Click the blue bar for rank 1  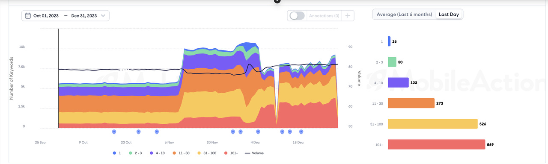tap(389, 41)
